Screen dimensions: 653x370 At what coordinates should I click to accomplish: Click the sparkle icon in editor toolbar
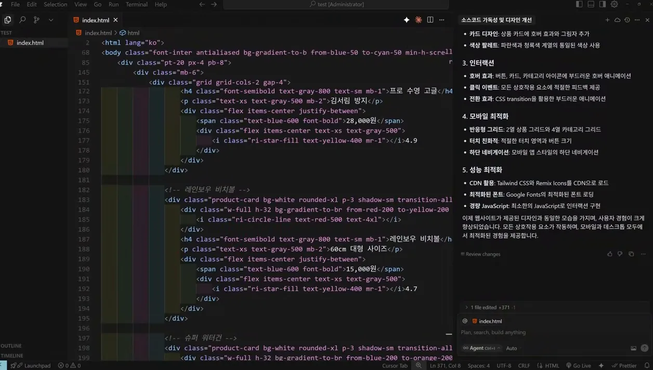[407, 20]
